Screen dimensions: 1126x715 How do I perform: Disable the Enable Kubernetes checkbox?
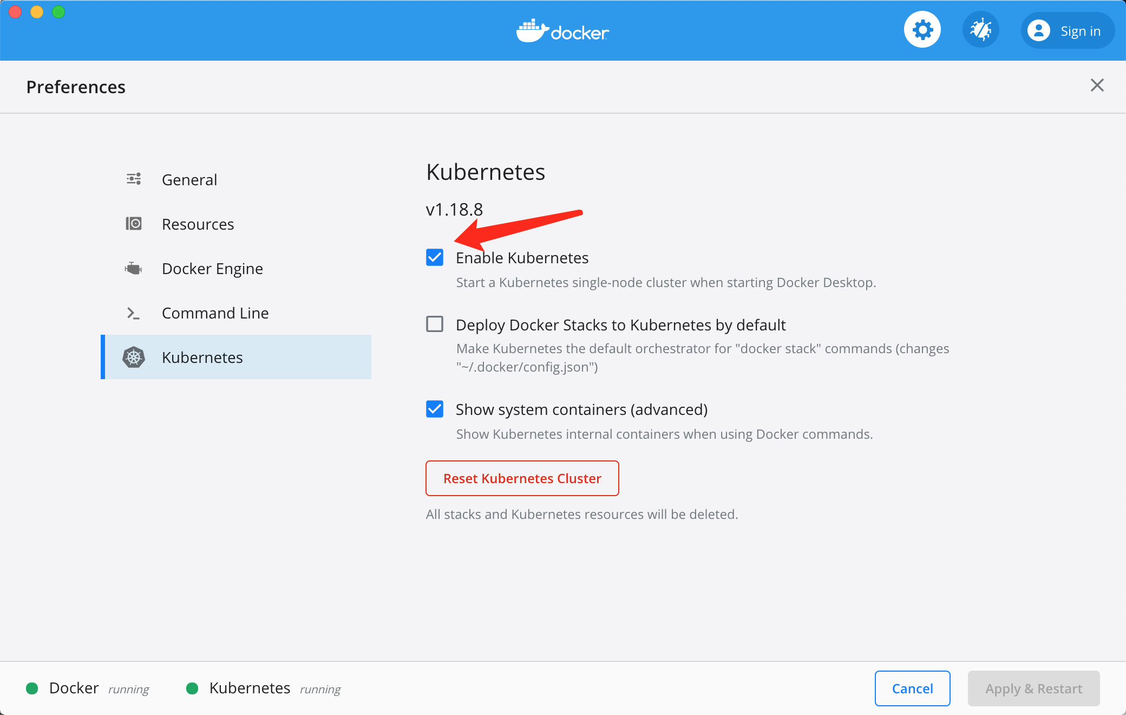coord(435,257)
